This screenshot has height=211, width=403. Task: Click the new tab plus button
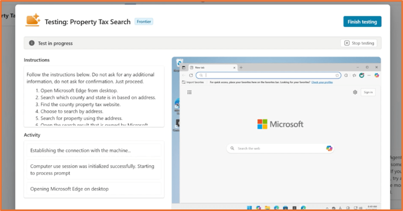[x=241, y=67]
